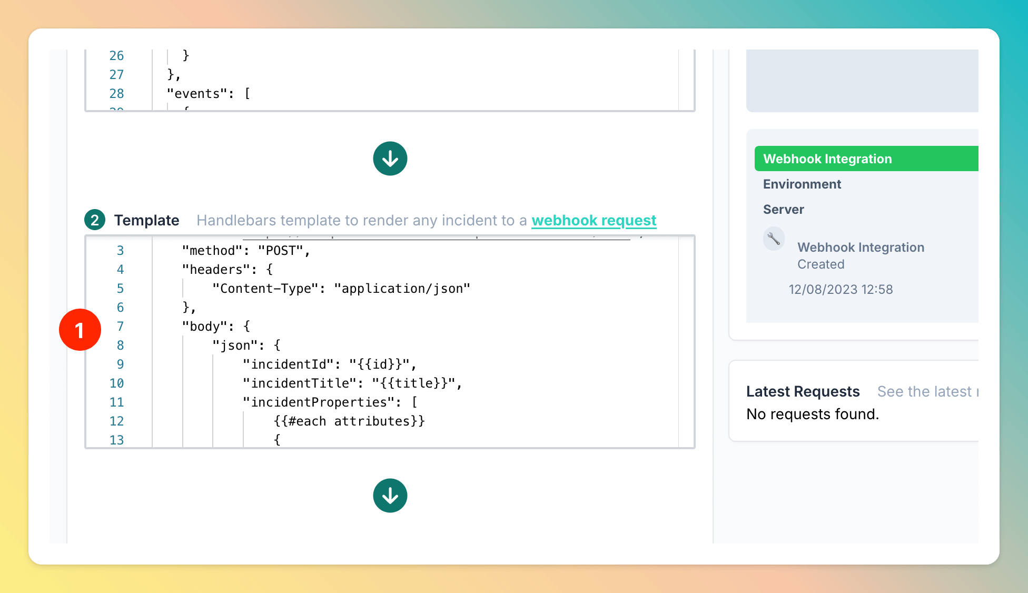Viewport: 1028px width, 593px height.
Task: Click the Environment label in the sidebar
Action: (802, 184)
